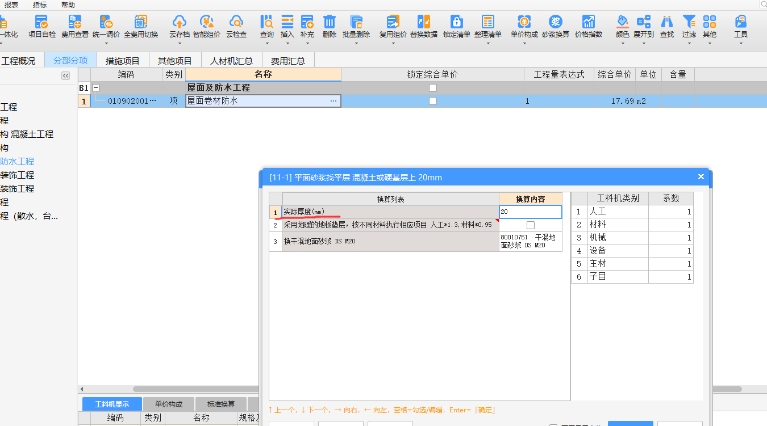Select the 分部分项 tab

tap(70, 61)
